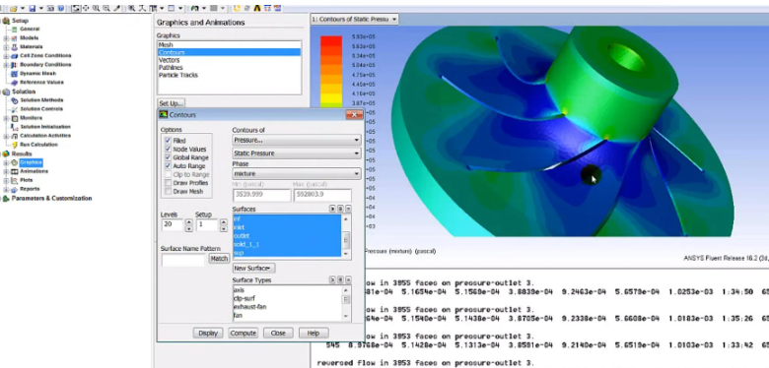Select Contours in the Graphics list
Screen dimensions: 769x368
pyautogui.click(x=229, y=52)
